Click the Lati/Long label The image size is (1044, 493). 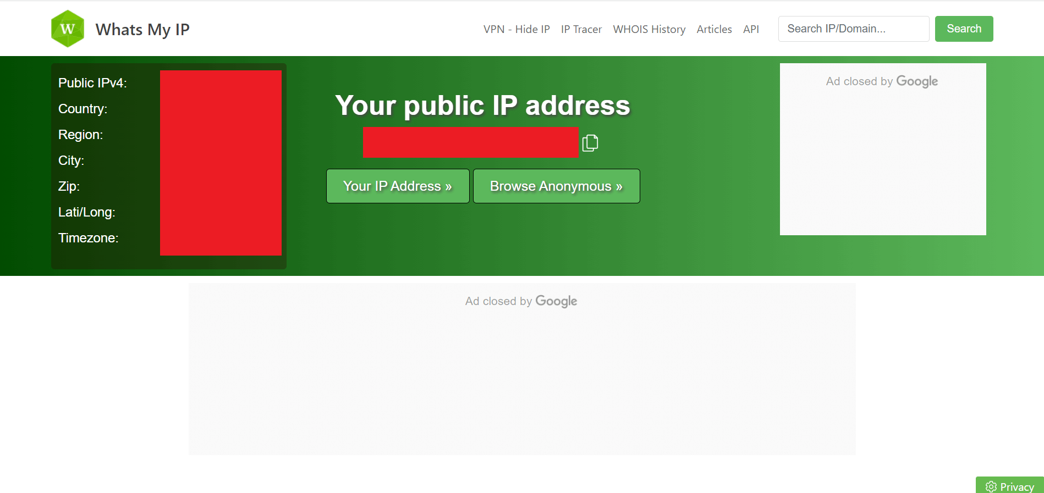87,212
